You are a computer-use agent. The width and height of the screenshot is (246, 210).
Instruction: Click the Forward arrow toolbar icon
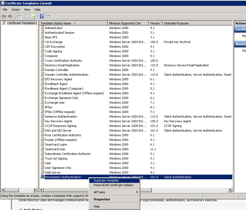coord(10,16)
